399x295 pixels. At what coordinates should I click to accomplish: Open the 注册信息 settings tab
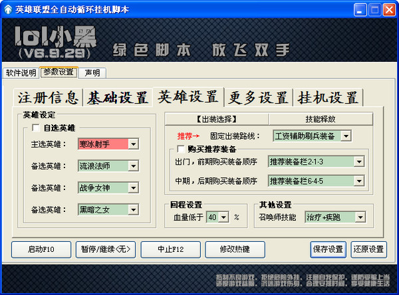48,98
